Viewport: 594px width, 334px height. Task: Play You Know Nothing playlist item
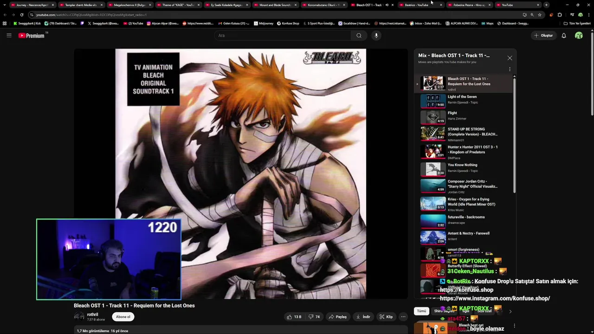click(x=464, y=169)
